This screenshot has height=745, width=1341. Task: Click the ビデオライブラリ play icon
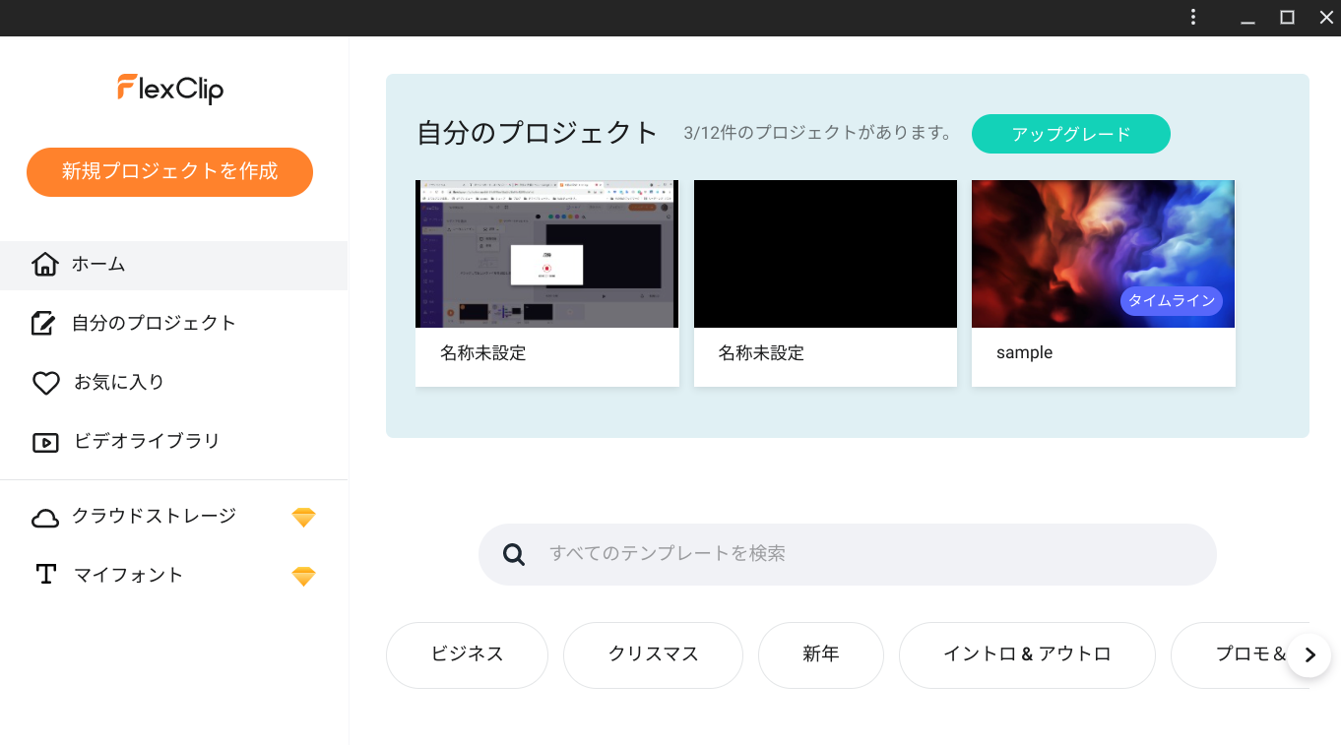point(45,442)
